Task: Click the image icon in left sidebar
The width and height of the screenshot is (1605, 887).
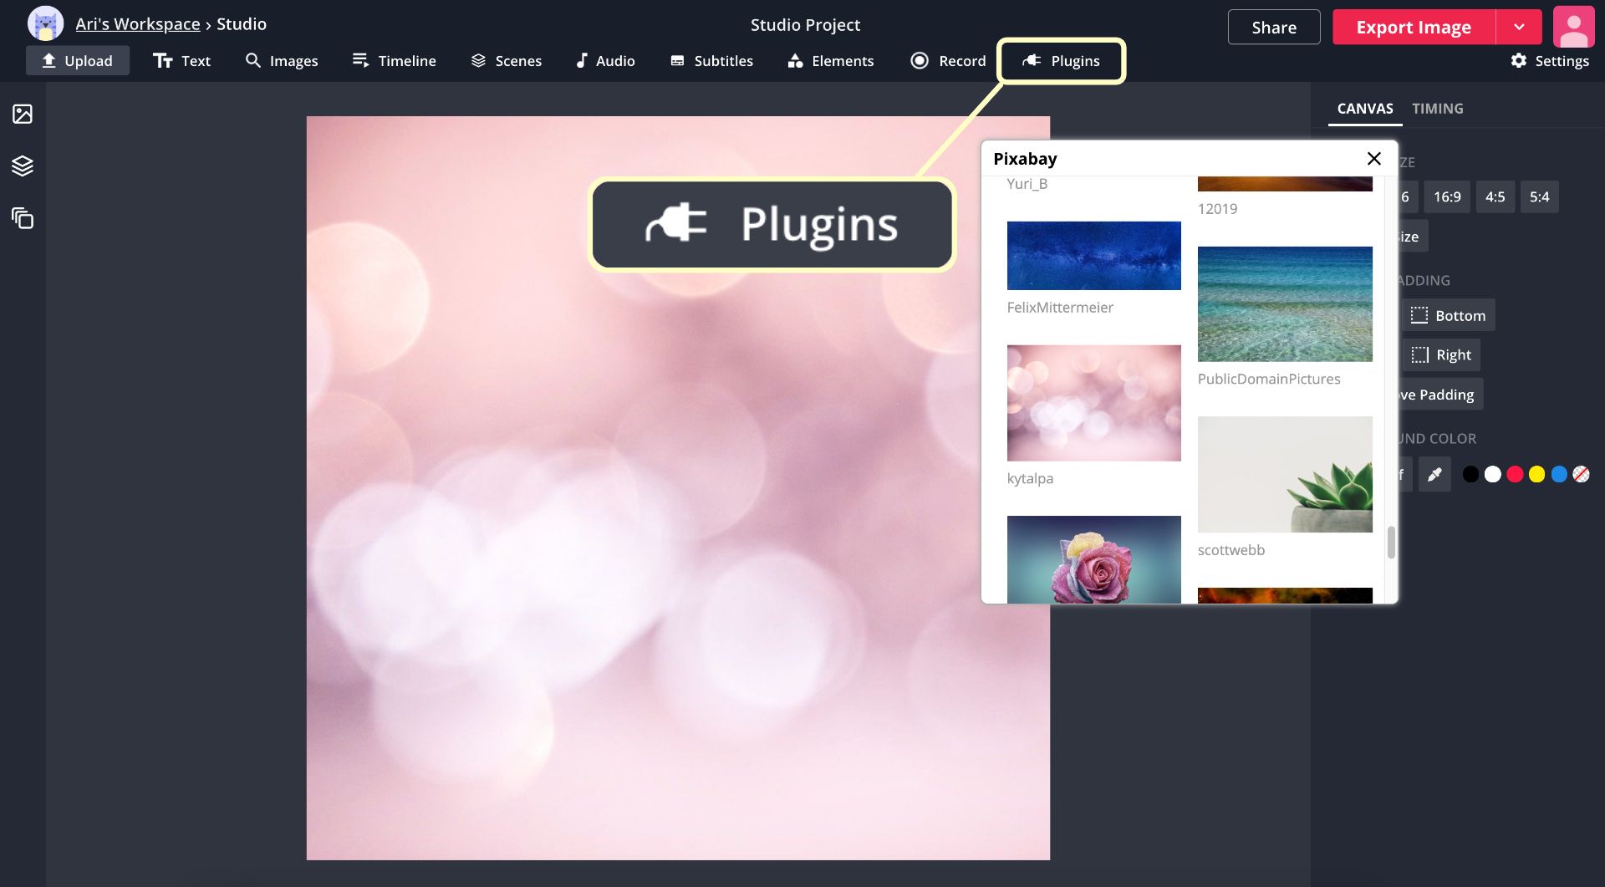Action: point(23,114)
